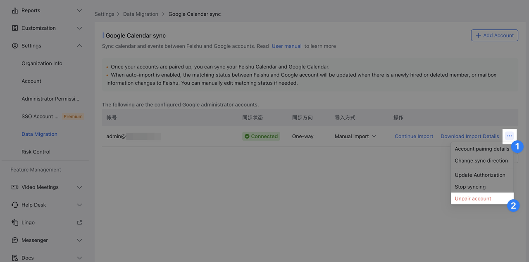Click the three-dot more actions button
Viewport: 529px width, 262px height.
[509, 136]
